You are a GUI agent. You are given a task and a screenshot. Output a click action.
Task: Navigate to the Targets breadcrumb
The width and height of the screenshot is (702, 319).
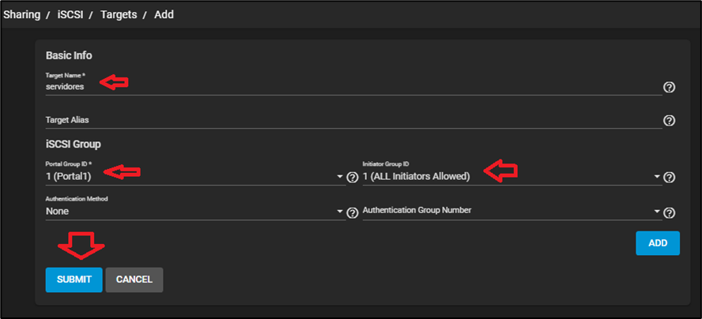click(x=119, y=14)
